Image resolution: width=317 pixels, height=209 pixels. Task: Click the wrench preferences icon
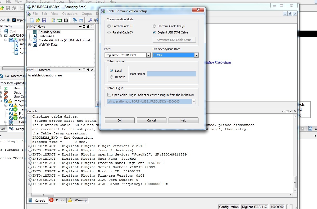point(90,20)
